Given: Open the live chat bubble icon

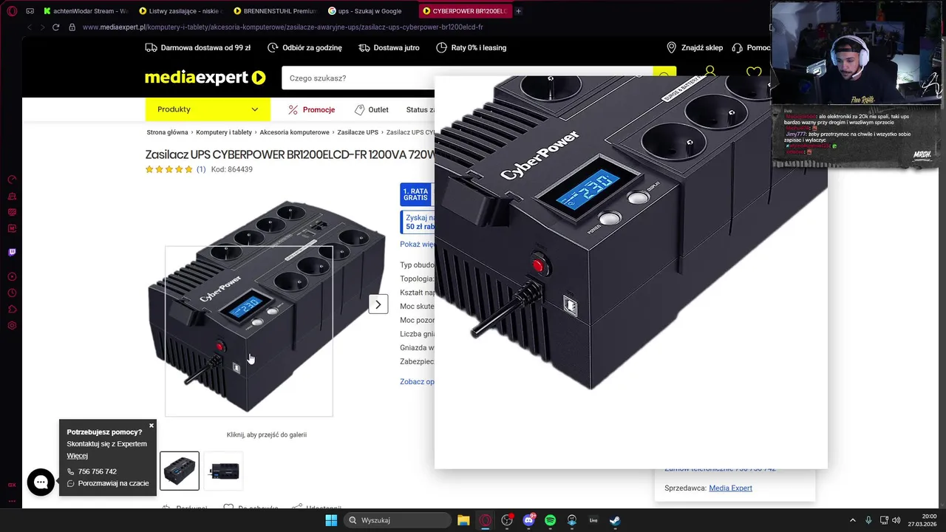Looking at the screenshot, I should (x=41, y=482).
